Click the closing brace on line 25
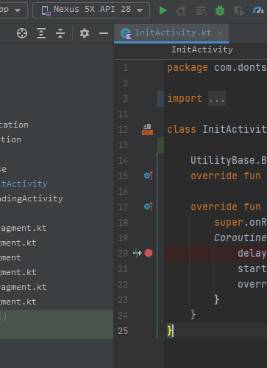Screen dimensions: 267x368 (x=170, y=330)
